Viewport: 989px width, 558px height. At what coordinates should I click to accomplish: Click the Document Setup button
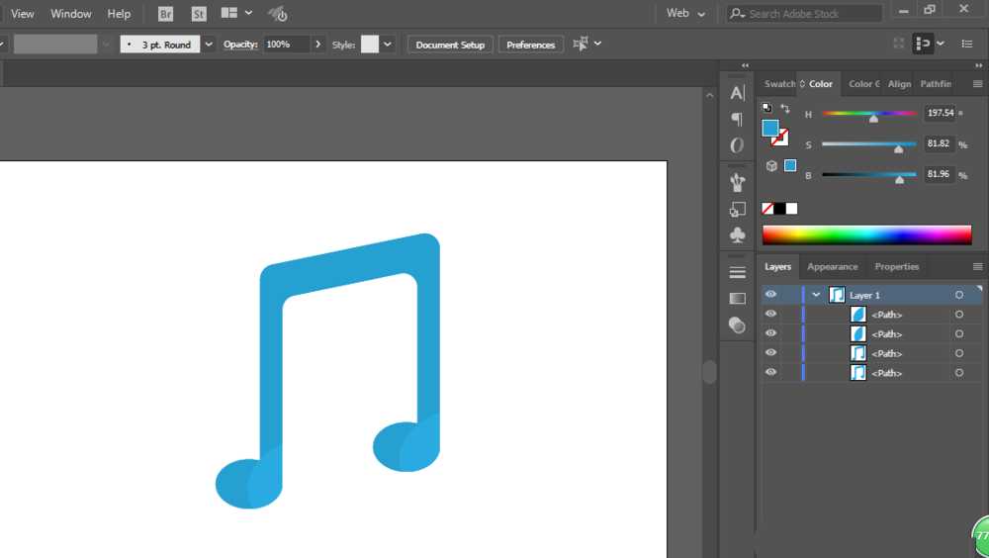click(450, 45)
